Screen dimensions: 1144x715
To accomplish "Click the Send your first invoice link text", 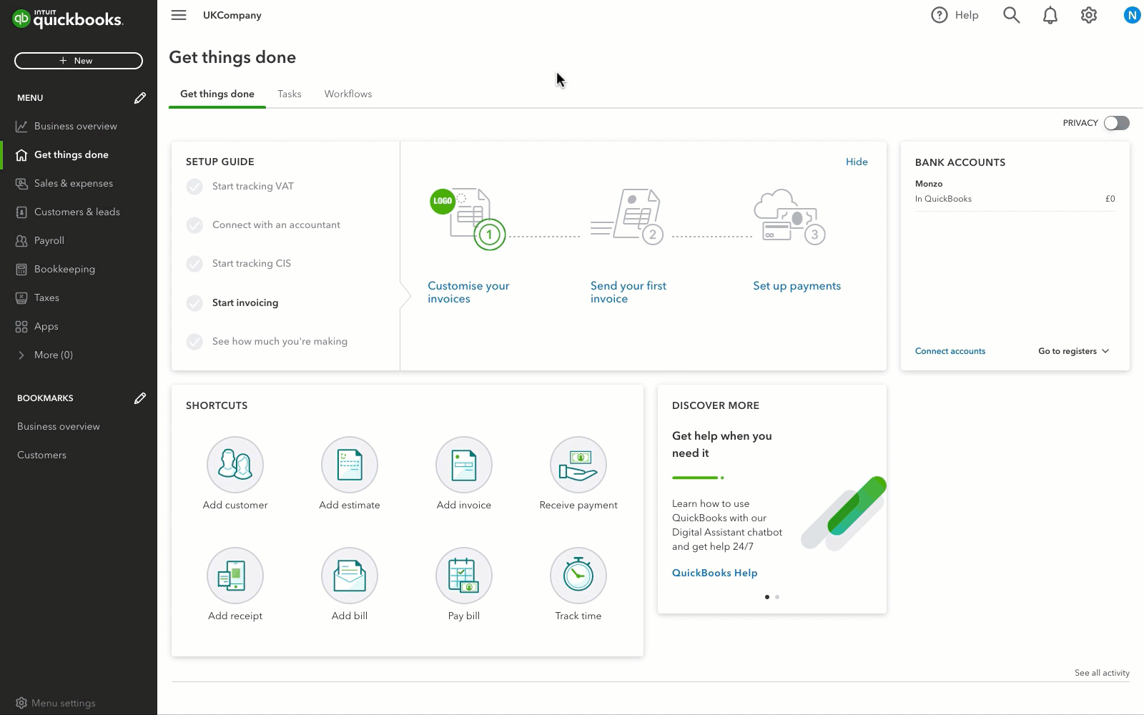I will pyautogui.click(x=628, y=292).
